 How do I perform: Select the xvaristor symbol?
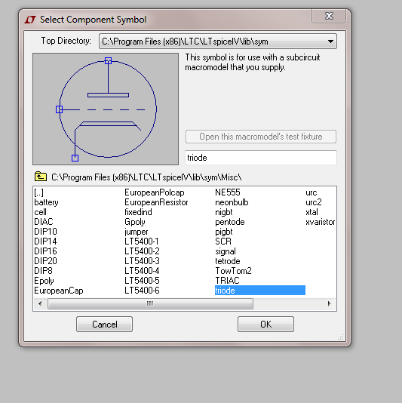click(321, 222)
